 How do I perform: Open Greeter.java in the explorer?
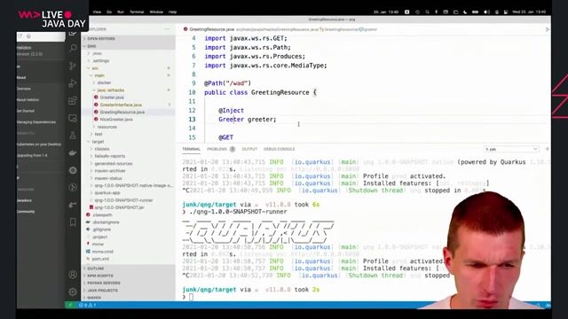click(x=112, y=97)
